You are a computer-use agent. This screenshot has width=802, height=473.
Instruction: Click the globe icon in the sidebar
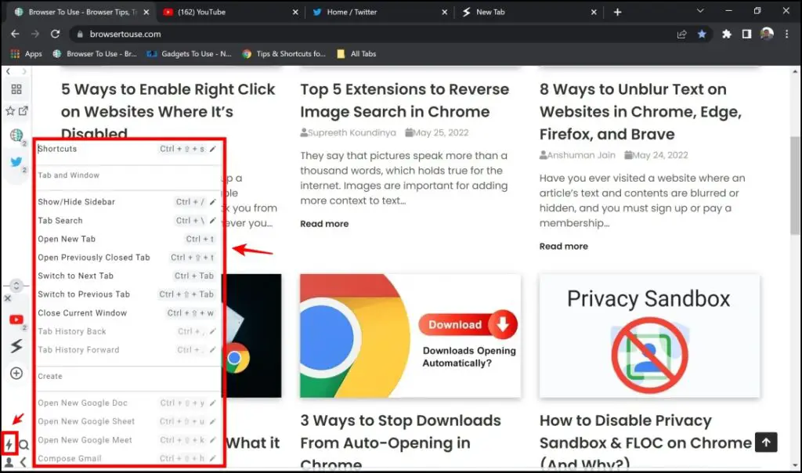[17, 135]
